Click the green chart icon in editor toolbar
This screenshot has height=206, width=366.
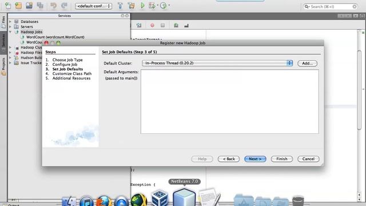176,25
